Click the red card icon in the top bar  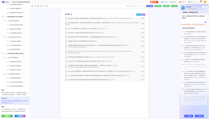point(180,2)
